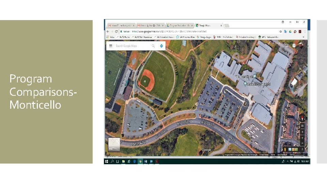Open the Google account avatar

click(x=301, y=45)
